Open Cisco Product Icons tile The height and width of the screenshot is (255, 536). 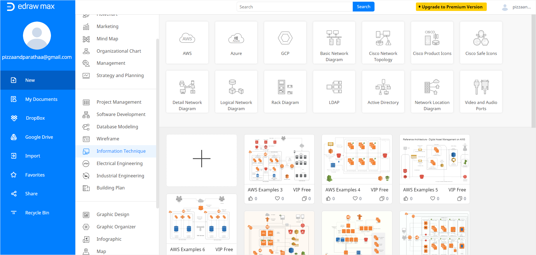coord(432,43)
